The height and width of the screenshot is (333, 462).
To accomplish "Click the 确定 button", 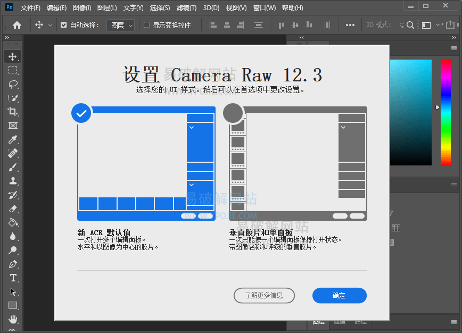I will coord(339,296).
